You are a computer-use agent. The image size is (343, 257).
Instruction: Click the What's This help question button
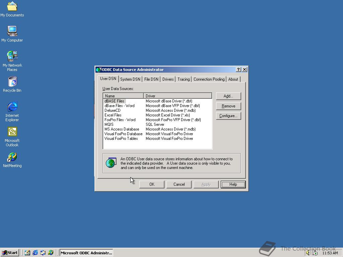point(238,70)
